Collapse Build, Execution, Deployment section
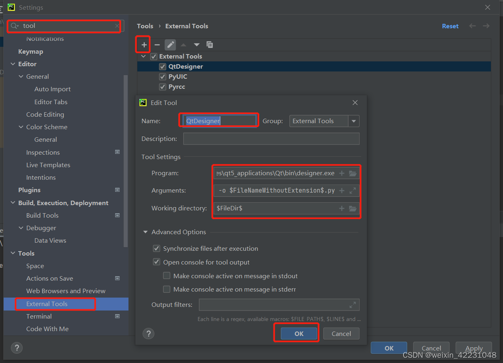Image resolution: width=503 pixels, height=363 pixels. click(13, 203)
